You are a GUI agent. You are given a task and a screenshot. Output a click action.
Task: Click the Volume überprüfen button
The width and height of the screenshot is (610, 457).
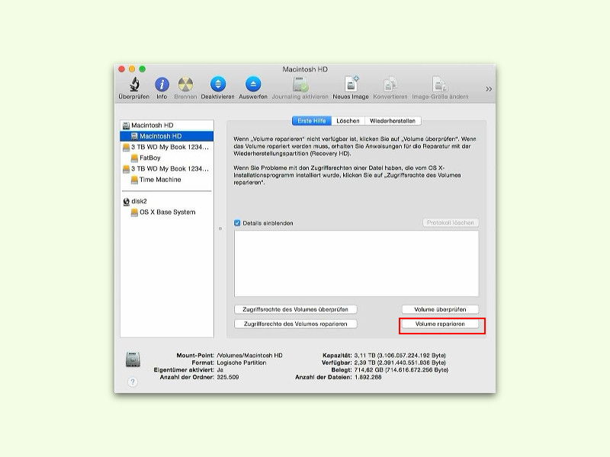440,309
